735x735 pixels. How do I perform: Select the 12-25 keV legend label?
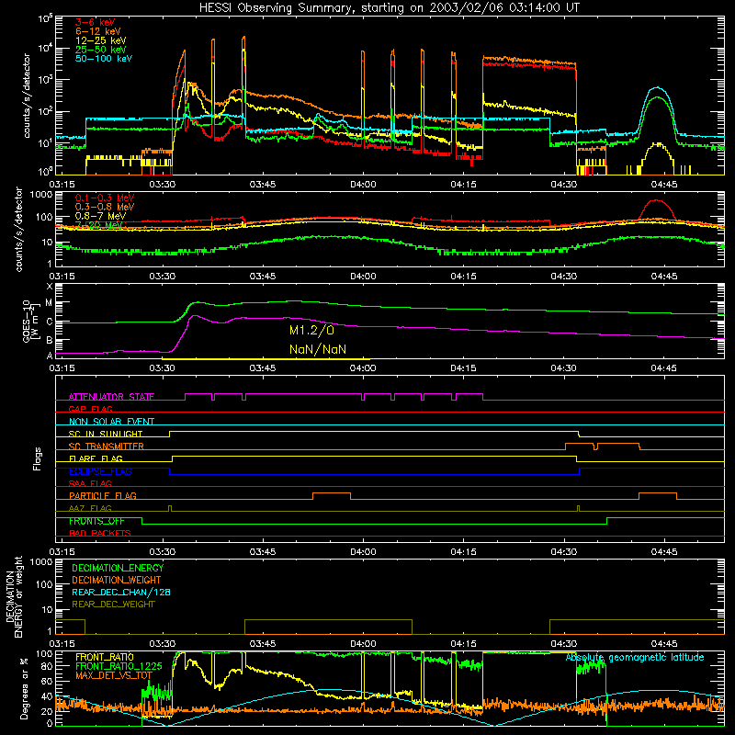point(101,40)
